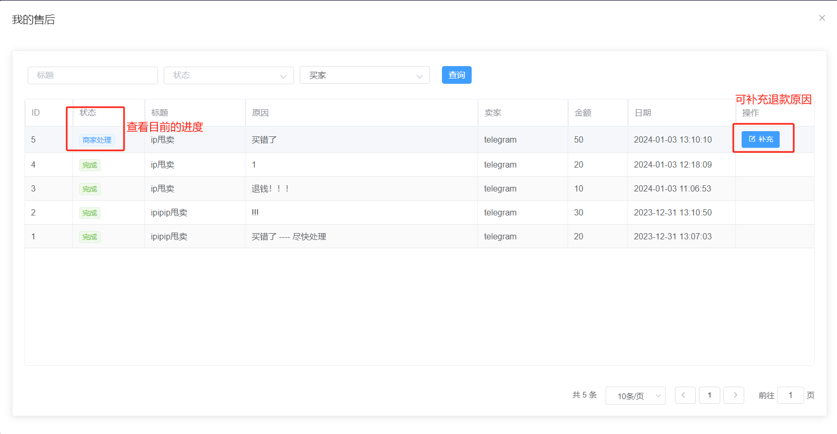Select page number 1 in pagination

point(709,395)
